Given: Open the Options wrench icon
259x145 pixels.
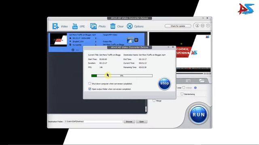Looking at the screenshot, I should click(x=129, y=26).
